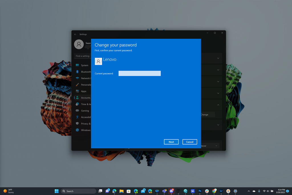292x195 pixels.
Task: Click the Lenovo account avatar in the dialog
Action: pos(98,61)
